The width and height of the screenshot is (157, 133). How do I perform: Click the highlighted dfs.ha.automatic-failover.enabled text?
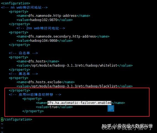[79, 103]
